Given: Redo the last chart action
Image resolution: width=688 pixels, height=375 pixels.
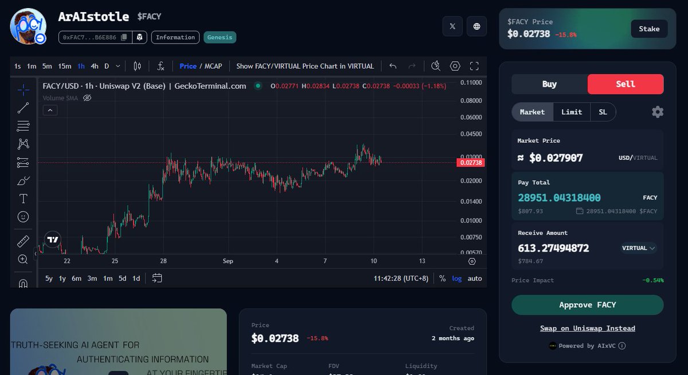Looking at the screenshot, I should pos(412,66).
